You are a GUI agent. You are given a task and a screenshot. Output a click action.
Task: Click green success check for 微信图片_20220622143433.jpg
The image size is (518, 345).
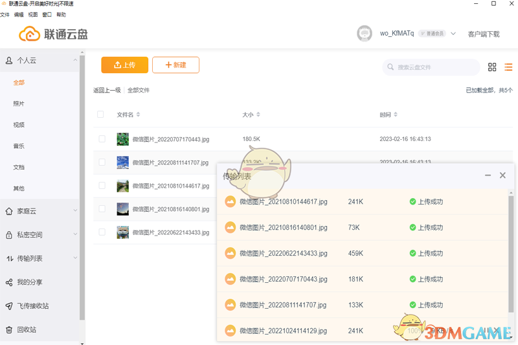click(412, 253)
